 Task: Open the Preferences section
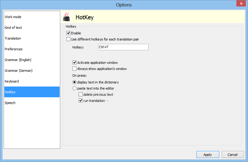pos(32,49)
